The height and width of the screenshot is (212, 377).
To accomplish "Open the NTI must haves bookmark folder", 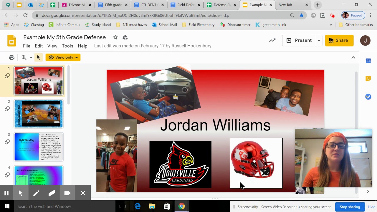I will tap(131, 25).
